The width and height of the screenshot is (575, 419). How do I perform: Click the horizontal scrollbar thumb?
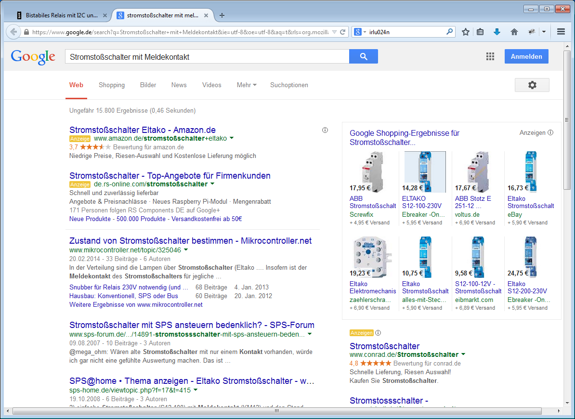pos(277,411)
